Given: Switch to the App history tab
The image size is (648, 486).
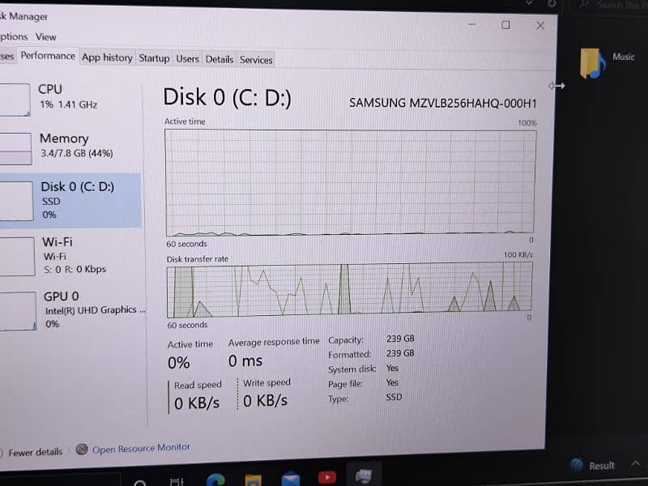Looking at the screenshot, I should pos(107,58).
